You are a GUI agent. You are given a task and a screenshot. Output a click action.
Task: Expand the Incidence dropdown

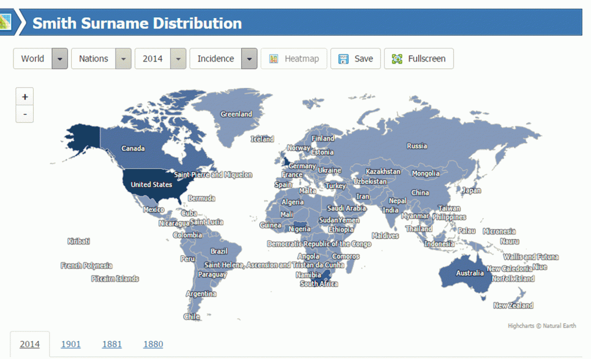pyautogui.click(x=249, y=59)
